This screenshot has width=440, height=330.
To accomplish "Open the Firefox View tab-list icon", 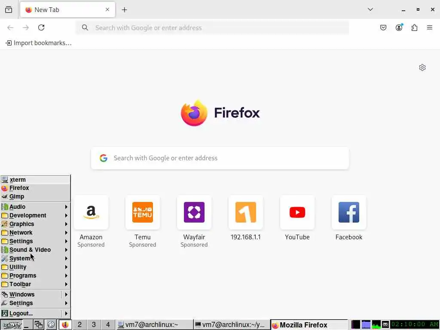I will coord(9,9).
